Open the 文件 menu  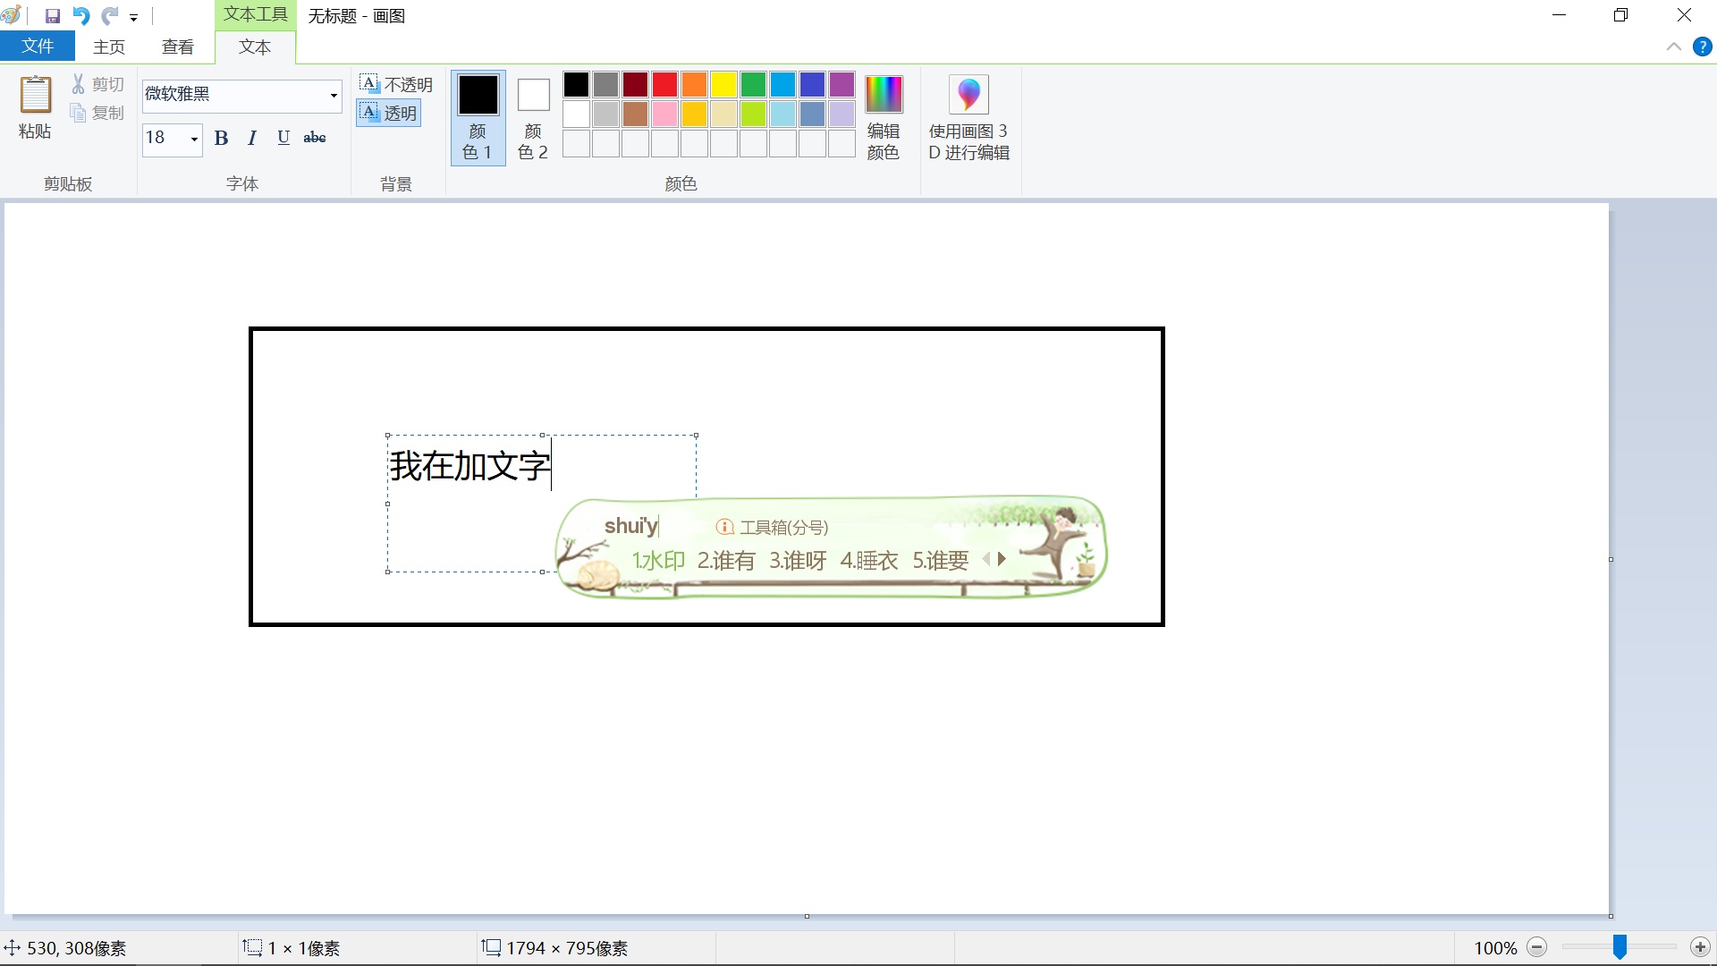point(38,47)
